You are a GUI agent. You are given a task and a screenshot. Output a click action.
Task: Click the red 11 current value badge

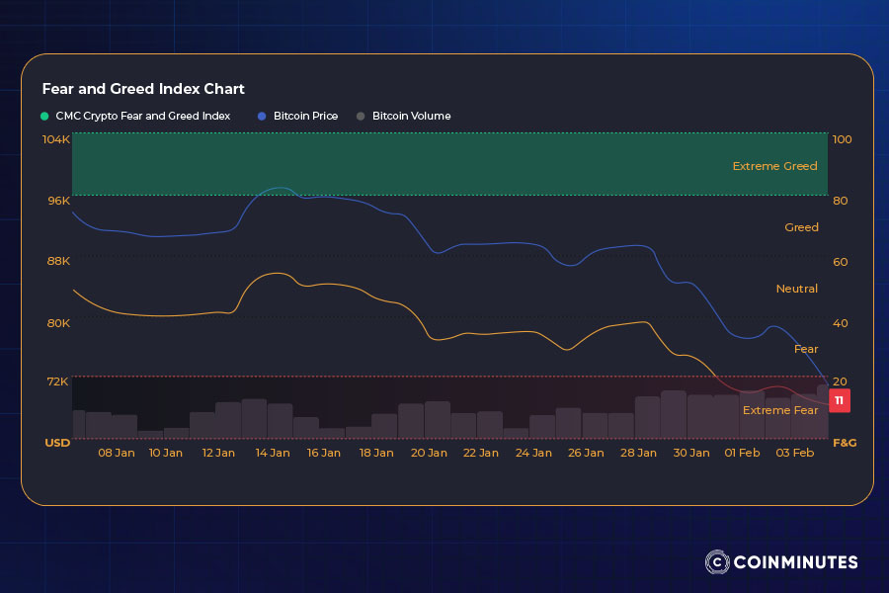(x=839, y=401)
